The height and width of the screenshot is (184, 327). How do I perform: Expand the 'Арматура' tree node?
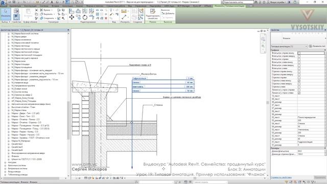coord(5,163)
